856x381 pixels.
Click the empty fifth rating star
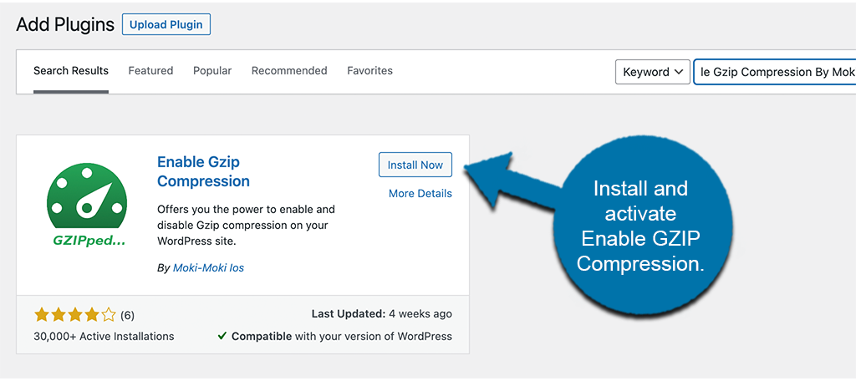(x=109, y=315)
